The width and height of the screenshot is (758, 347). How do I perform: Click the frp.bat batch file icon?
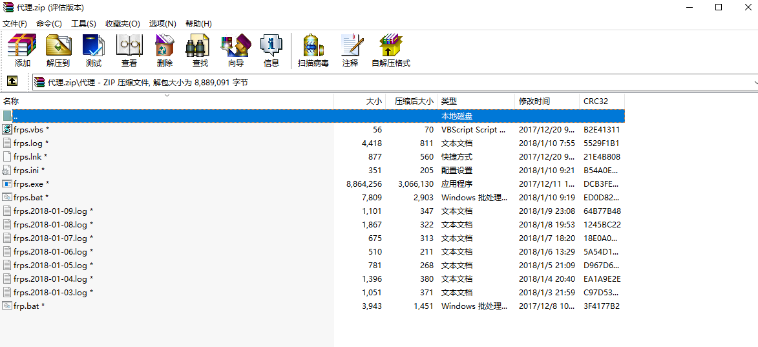click(x=6, y=306)
